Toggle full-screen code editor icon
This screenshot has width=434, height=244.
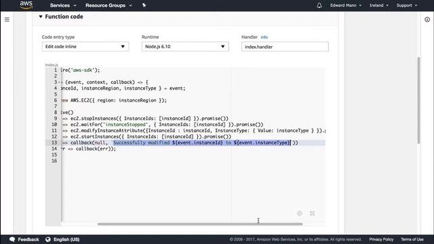(312, 213)
